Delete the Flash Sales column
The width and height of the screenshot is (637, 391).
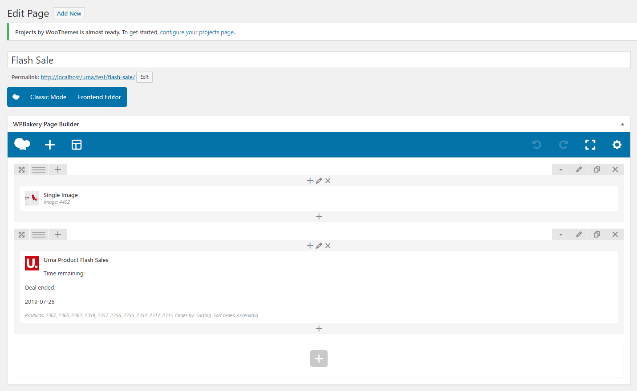(x=328, y=246)
